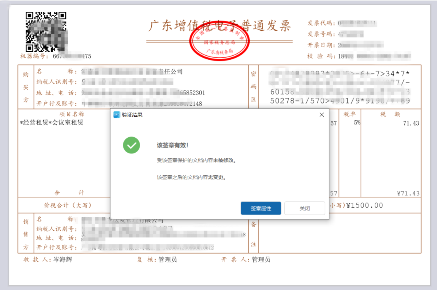Image resolution: width=437 pixels, height=290 pixels.
Task: Click the green checkmark valid icon
Action: coord(132,145)
